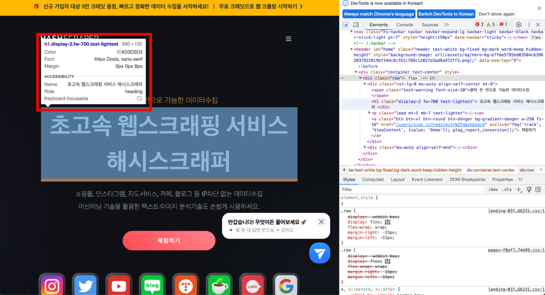This screenshot has height=295, width=545.
Task: Show more DevTools panel tabs
Action: 446,25
